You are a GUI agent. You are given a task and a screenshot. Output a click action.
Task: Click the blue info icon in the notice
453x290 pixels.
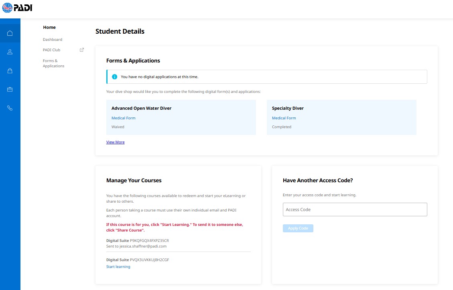pyautogui.click(x=114, y=77)
